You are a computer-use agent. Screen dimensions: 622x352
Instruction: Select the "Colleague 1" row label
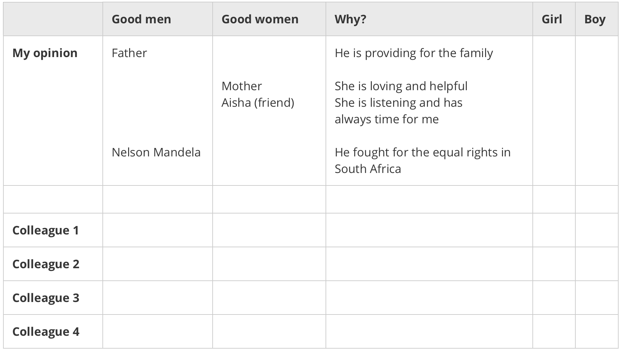(46, 230)
